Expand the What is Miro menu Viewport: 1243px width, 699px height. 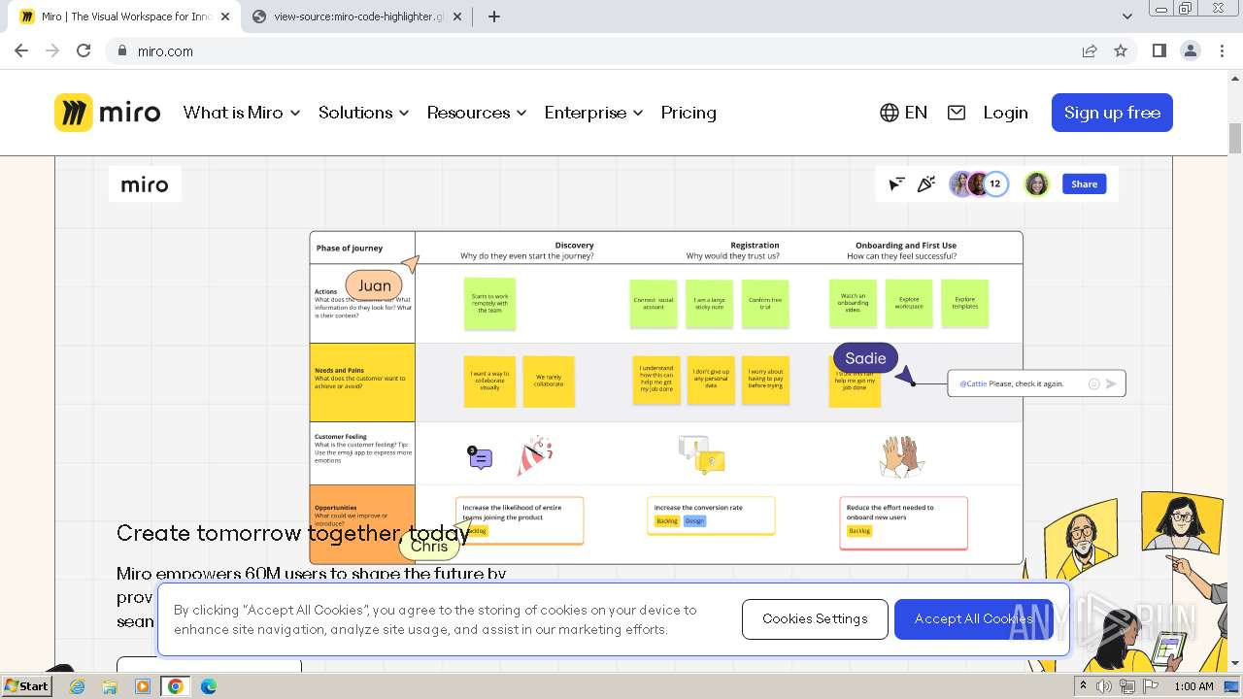point(242,113)
